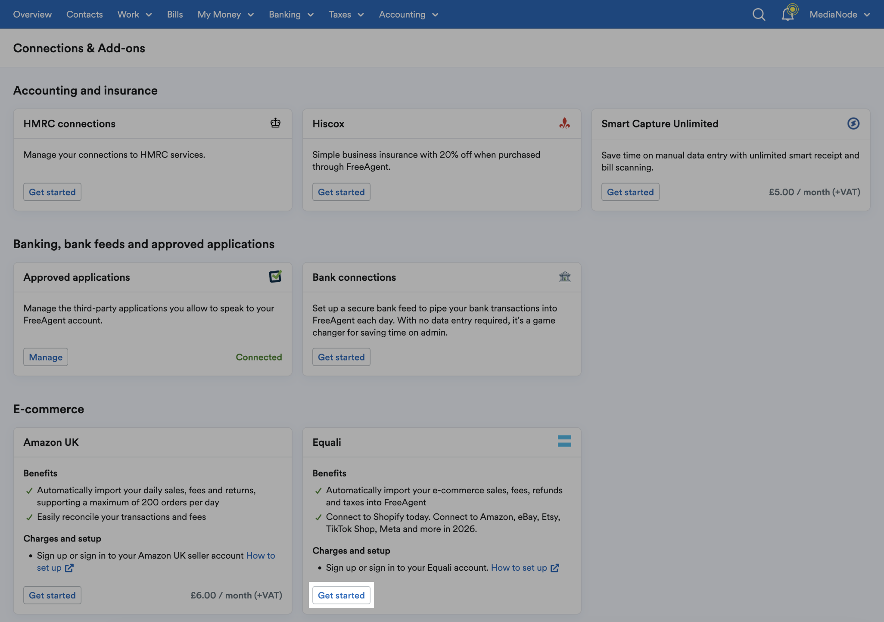
Task: Get started with Bank connections
Action: (341, 357)
